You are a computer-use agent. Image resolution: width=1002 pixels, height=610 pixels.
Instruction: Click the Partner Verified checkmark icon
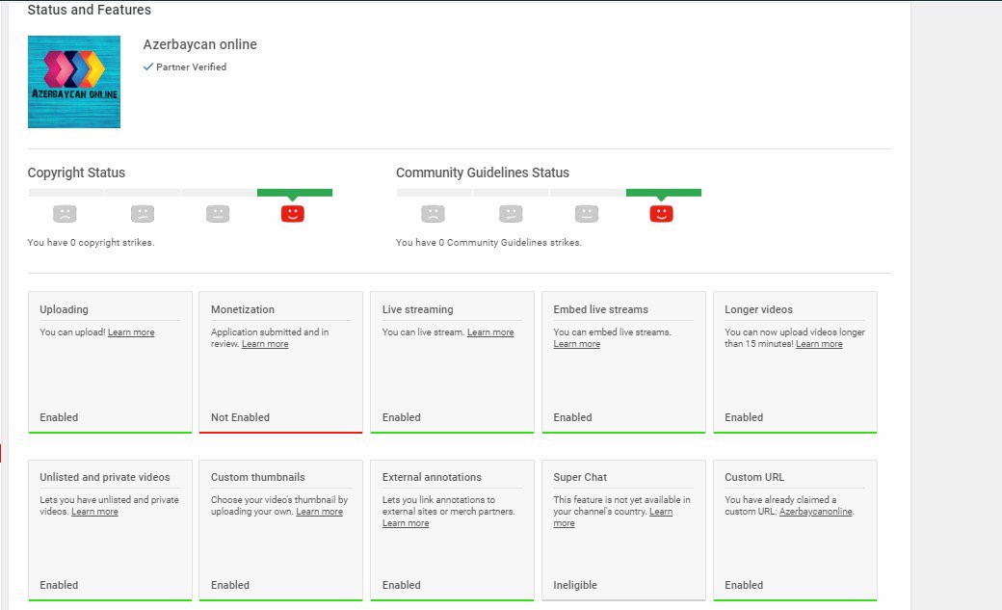coord(148,66)
